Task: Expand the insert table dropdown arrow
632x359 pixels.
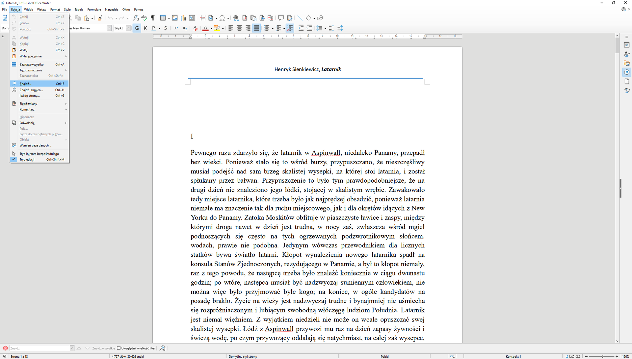Action: 169,18
